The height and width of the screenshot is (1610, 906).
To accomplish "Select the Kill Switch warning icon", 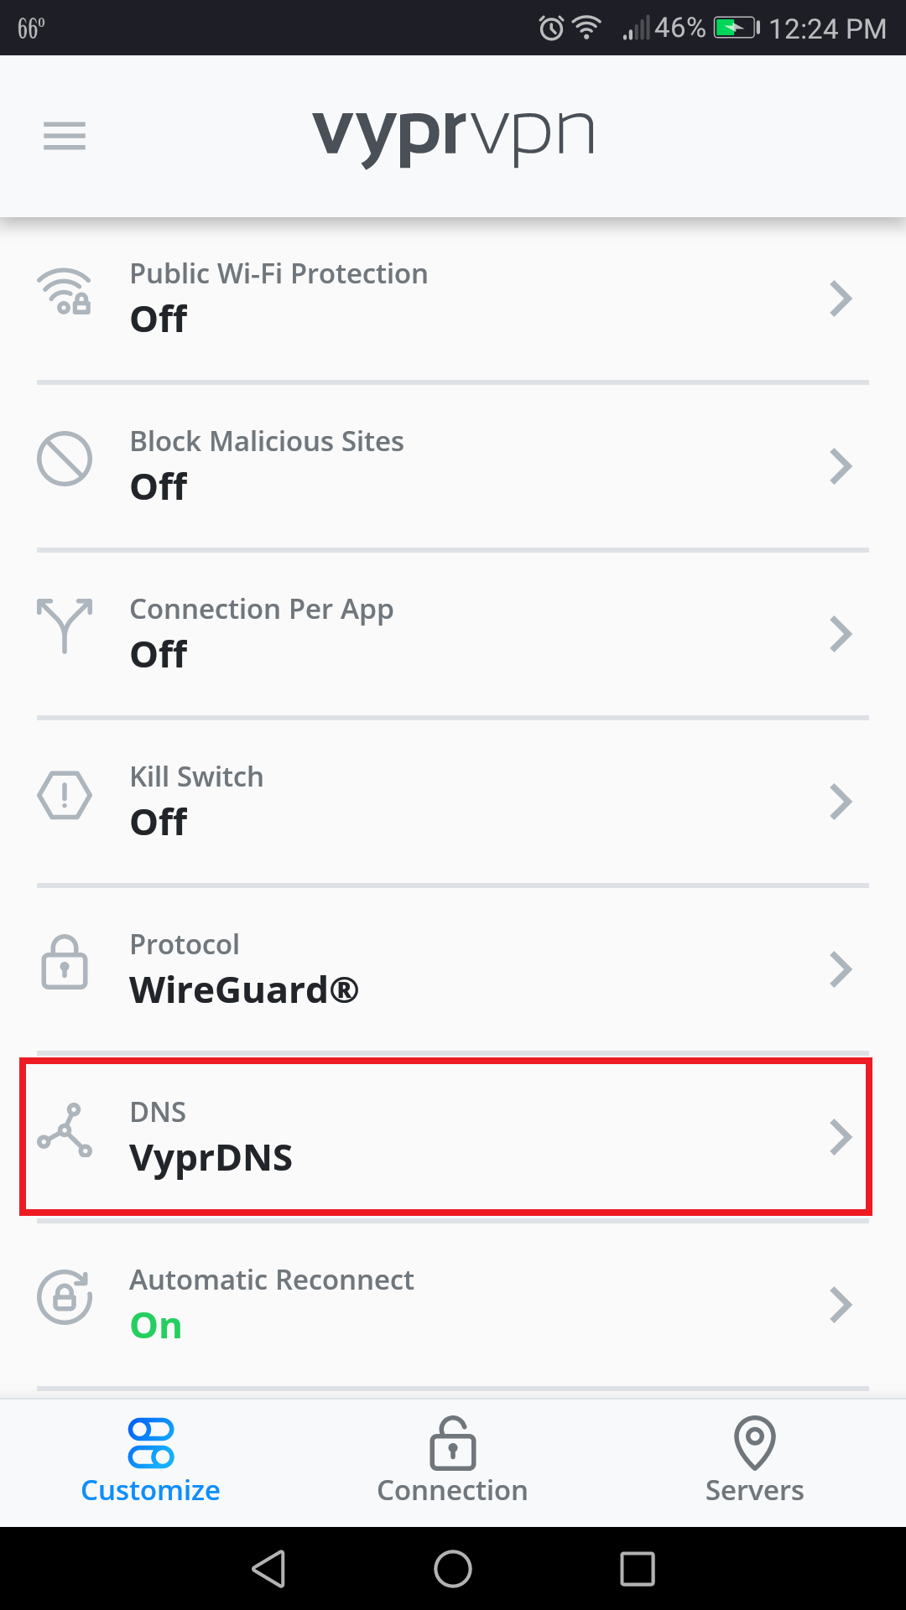I will coord(65,795).
